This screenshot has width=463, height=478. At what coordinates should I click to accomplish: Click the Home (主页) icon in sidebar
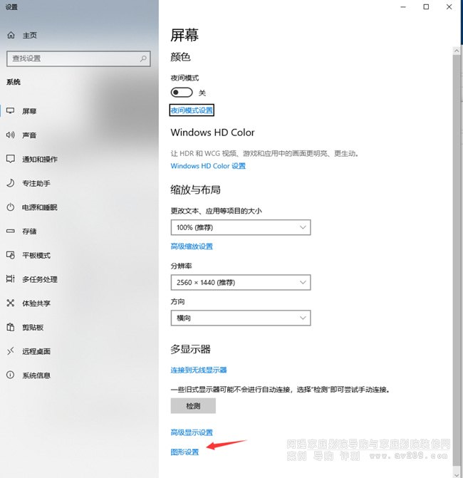(x=11, y=35)
